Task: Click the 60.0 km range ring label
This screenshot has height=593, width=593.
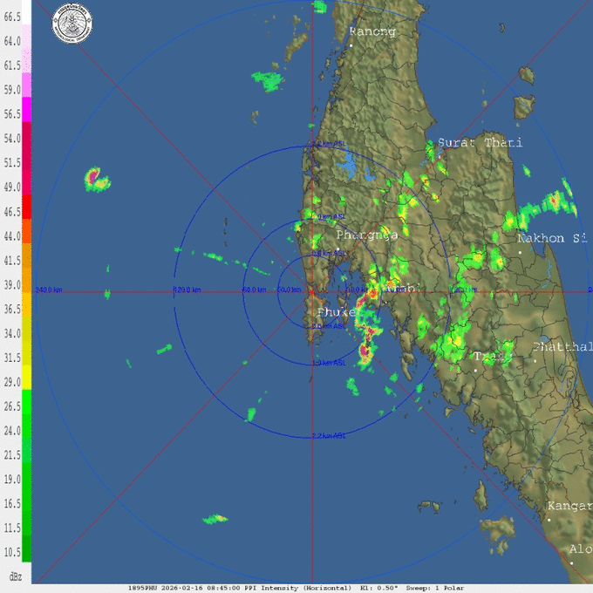Action: pos(254,290)
